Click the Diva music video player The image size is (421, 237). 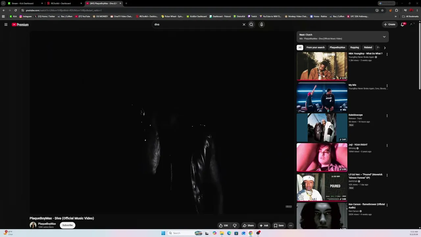[161, 122]
